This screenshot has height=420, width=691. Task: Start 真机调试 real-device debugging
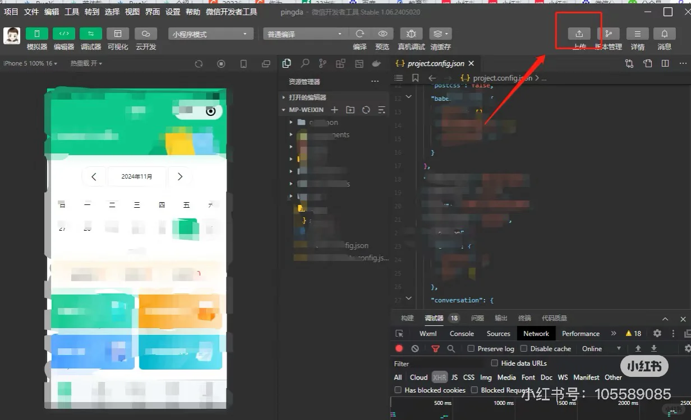(411, 34)
